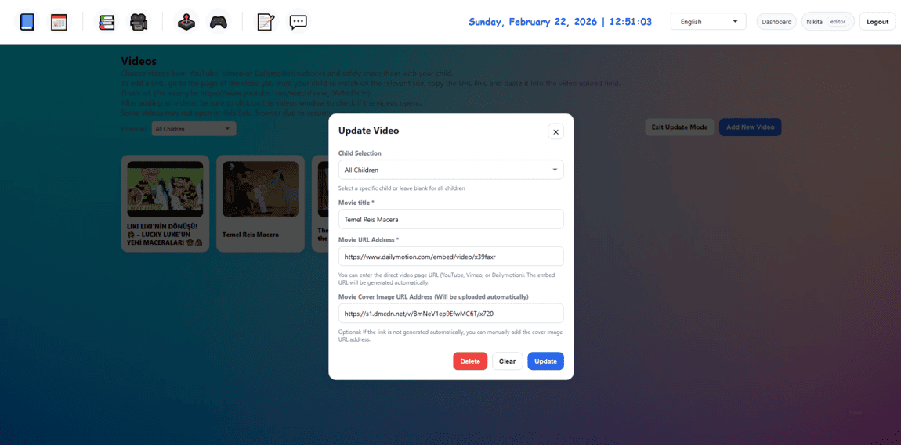Click the blue Update button
This screenshot has width=901, height=445.
545,361
